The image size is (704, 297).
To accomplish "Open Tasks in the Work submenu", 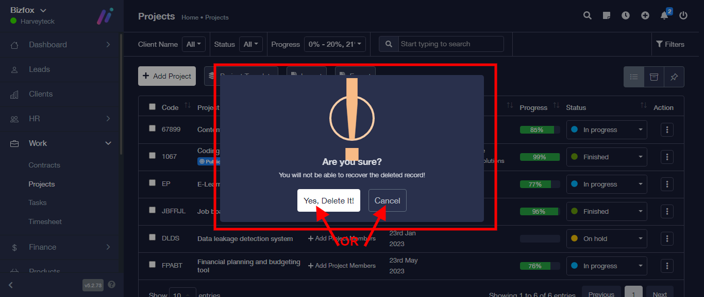I will click(x=38, y=202).
